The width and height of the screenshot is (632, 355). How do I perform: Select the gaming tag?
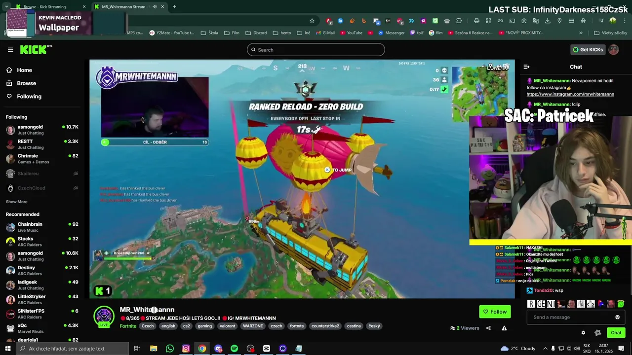[x=205, y=326]
